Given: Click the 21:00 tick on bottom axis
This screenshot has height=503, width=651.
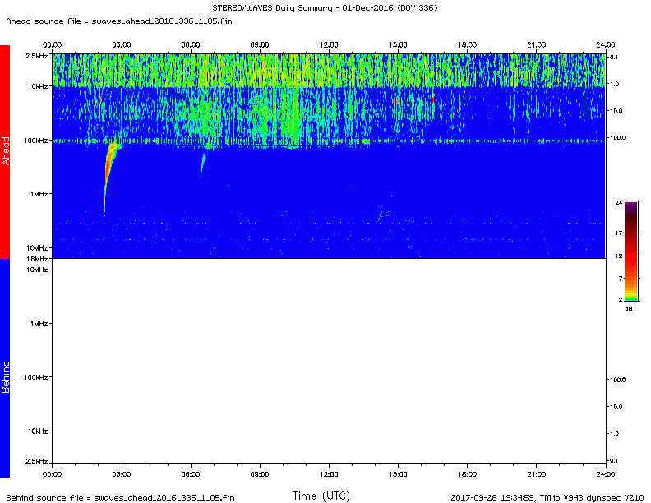Looking at the screenshot, I should point(536,473).
